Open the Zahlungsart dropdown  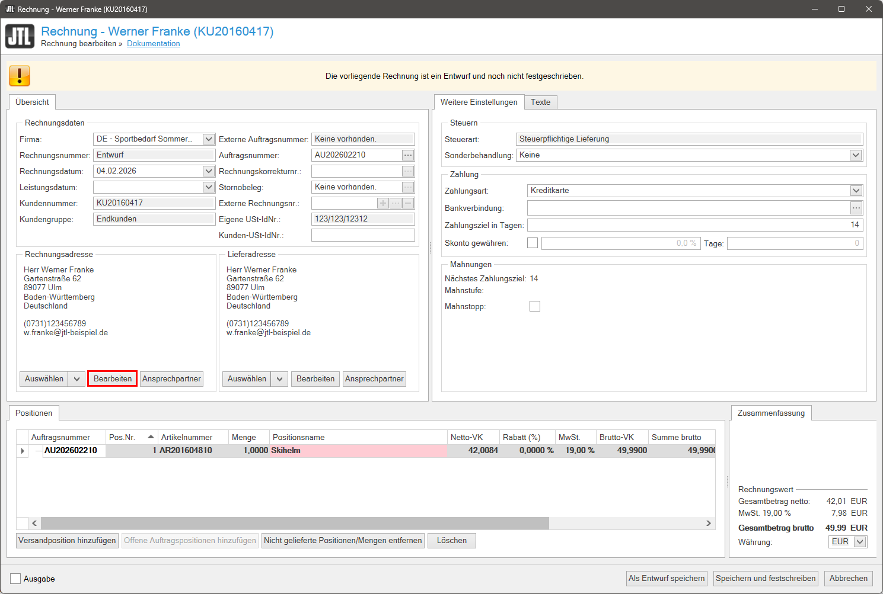(x=856, y=191)
